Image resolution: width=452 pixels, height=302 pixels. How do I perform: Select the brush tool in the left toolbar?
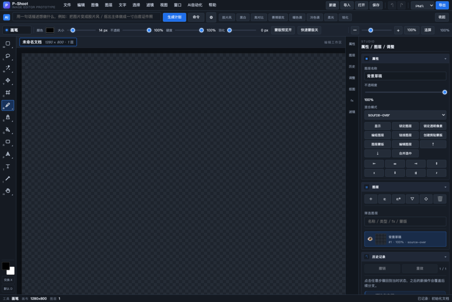(8, 105)
